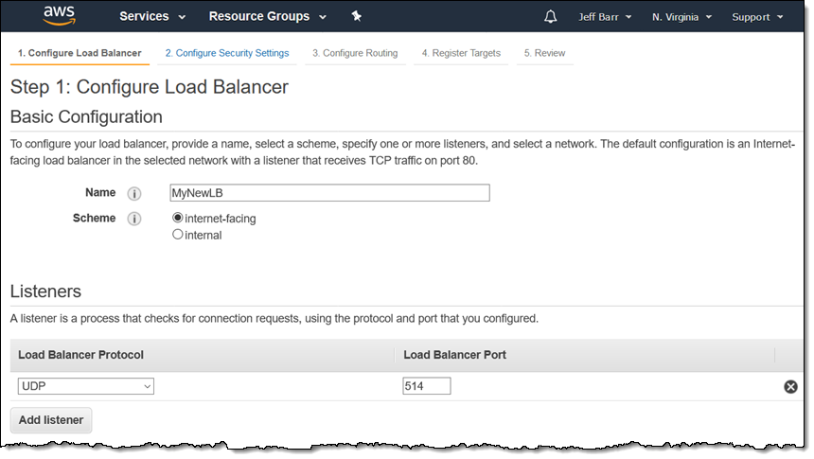Open the notifications bell icon

point(551,17)
